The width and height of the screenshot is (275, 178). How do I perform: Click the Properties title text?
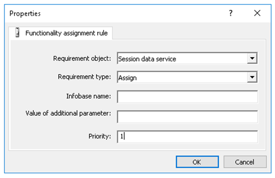click(x=25, y=13)
